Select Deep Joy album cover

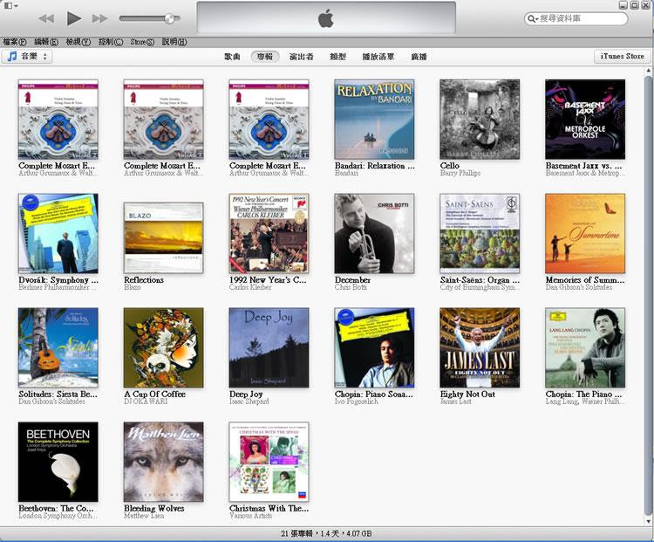click(269, 348)
